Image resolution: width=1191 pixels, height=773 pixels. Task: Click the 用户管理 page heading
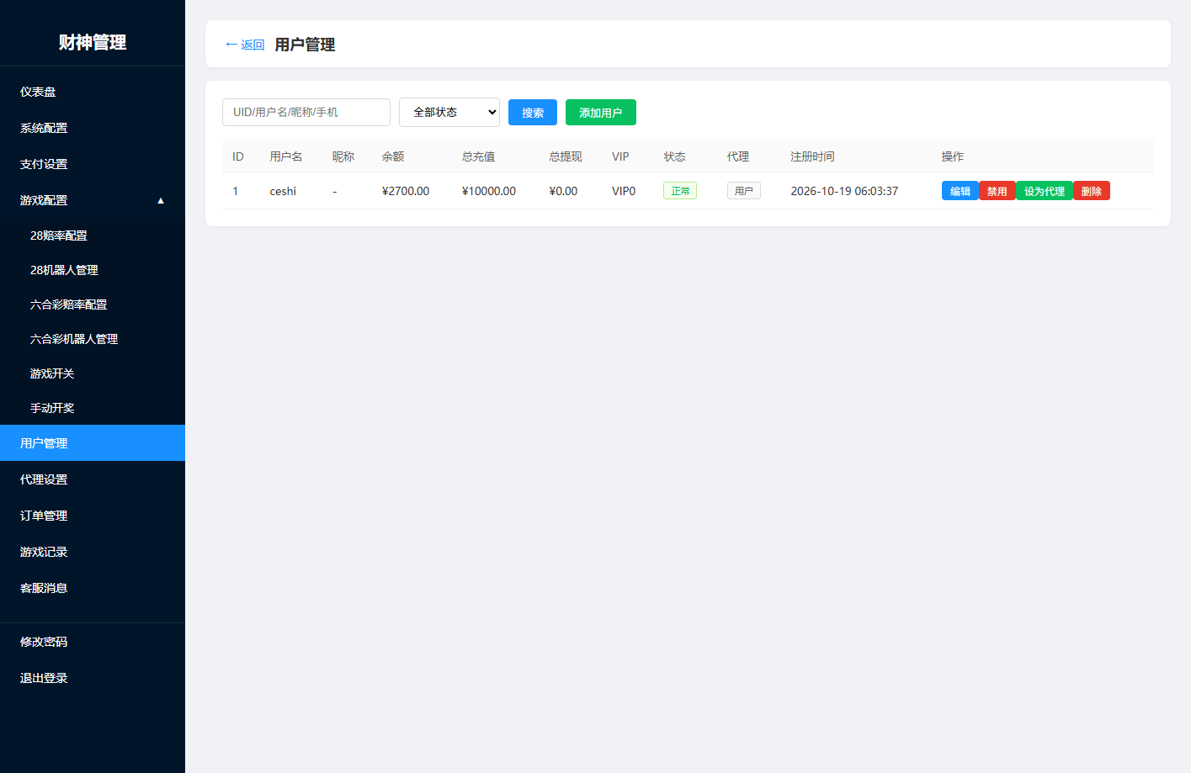[x=305, y=45]
